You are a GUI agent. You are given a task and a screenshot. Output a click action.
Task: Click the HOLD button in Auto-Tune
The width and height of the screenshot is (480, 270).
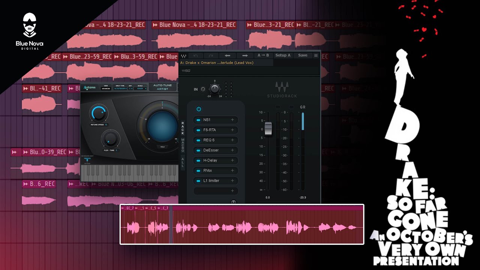click(162, 147)
